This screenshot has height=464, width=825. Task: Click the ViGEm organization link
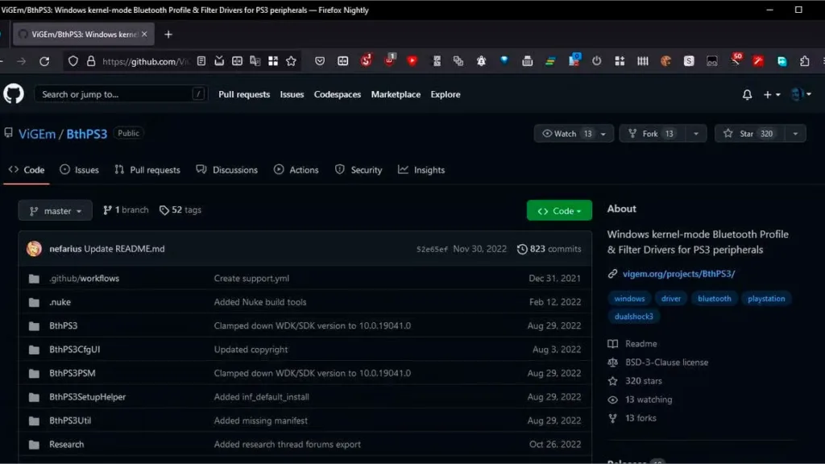[x=37, y=134]
